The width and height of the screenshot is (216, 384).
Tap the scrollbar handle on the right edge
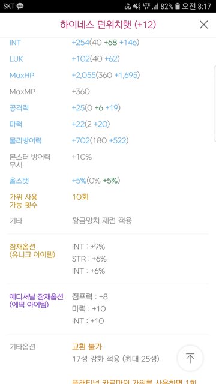[x=215, y=103]
